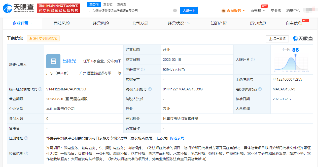Click the organization code MACAG13D-3
The image size is (318, 167).
pyautogui.click(x=284, y=89)
